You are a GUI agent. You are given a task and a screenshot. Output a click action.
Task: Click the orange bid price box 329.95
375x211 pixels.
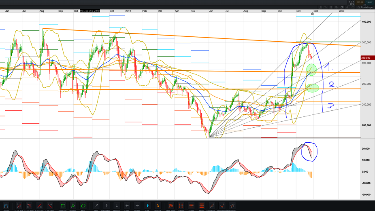tap(360, 2)
